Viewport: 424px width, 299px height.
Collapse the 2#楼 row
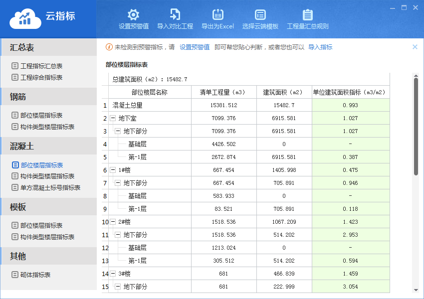[113, 222]
